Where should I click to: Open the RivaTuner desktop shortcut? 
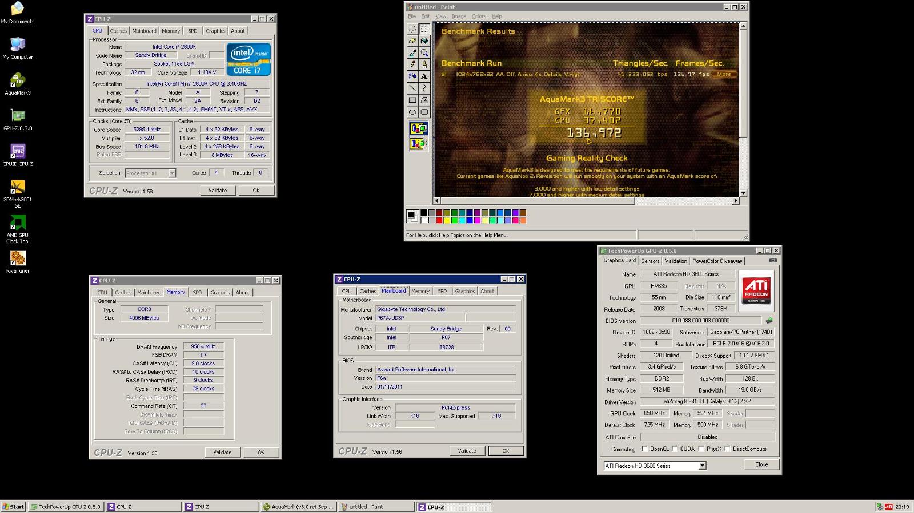pos(18,262)
